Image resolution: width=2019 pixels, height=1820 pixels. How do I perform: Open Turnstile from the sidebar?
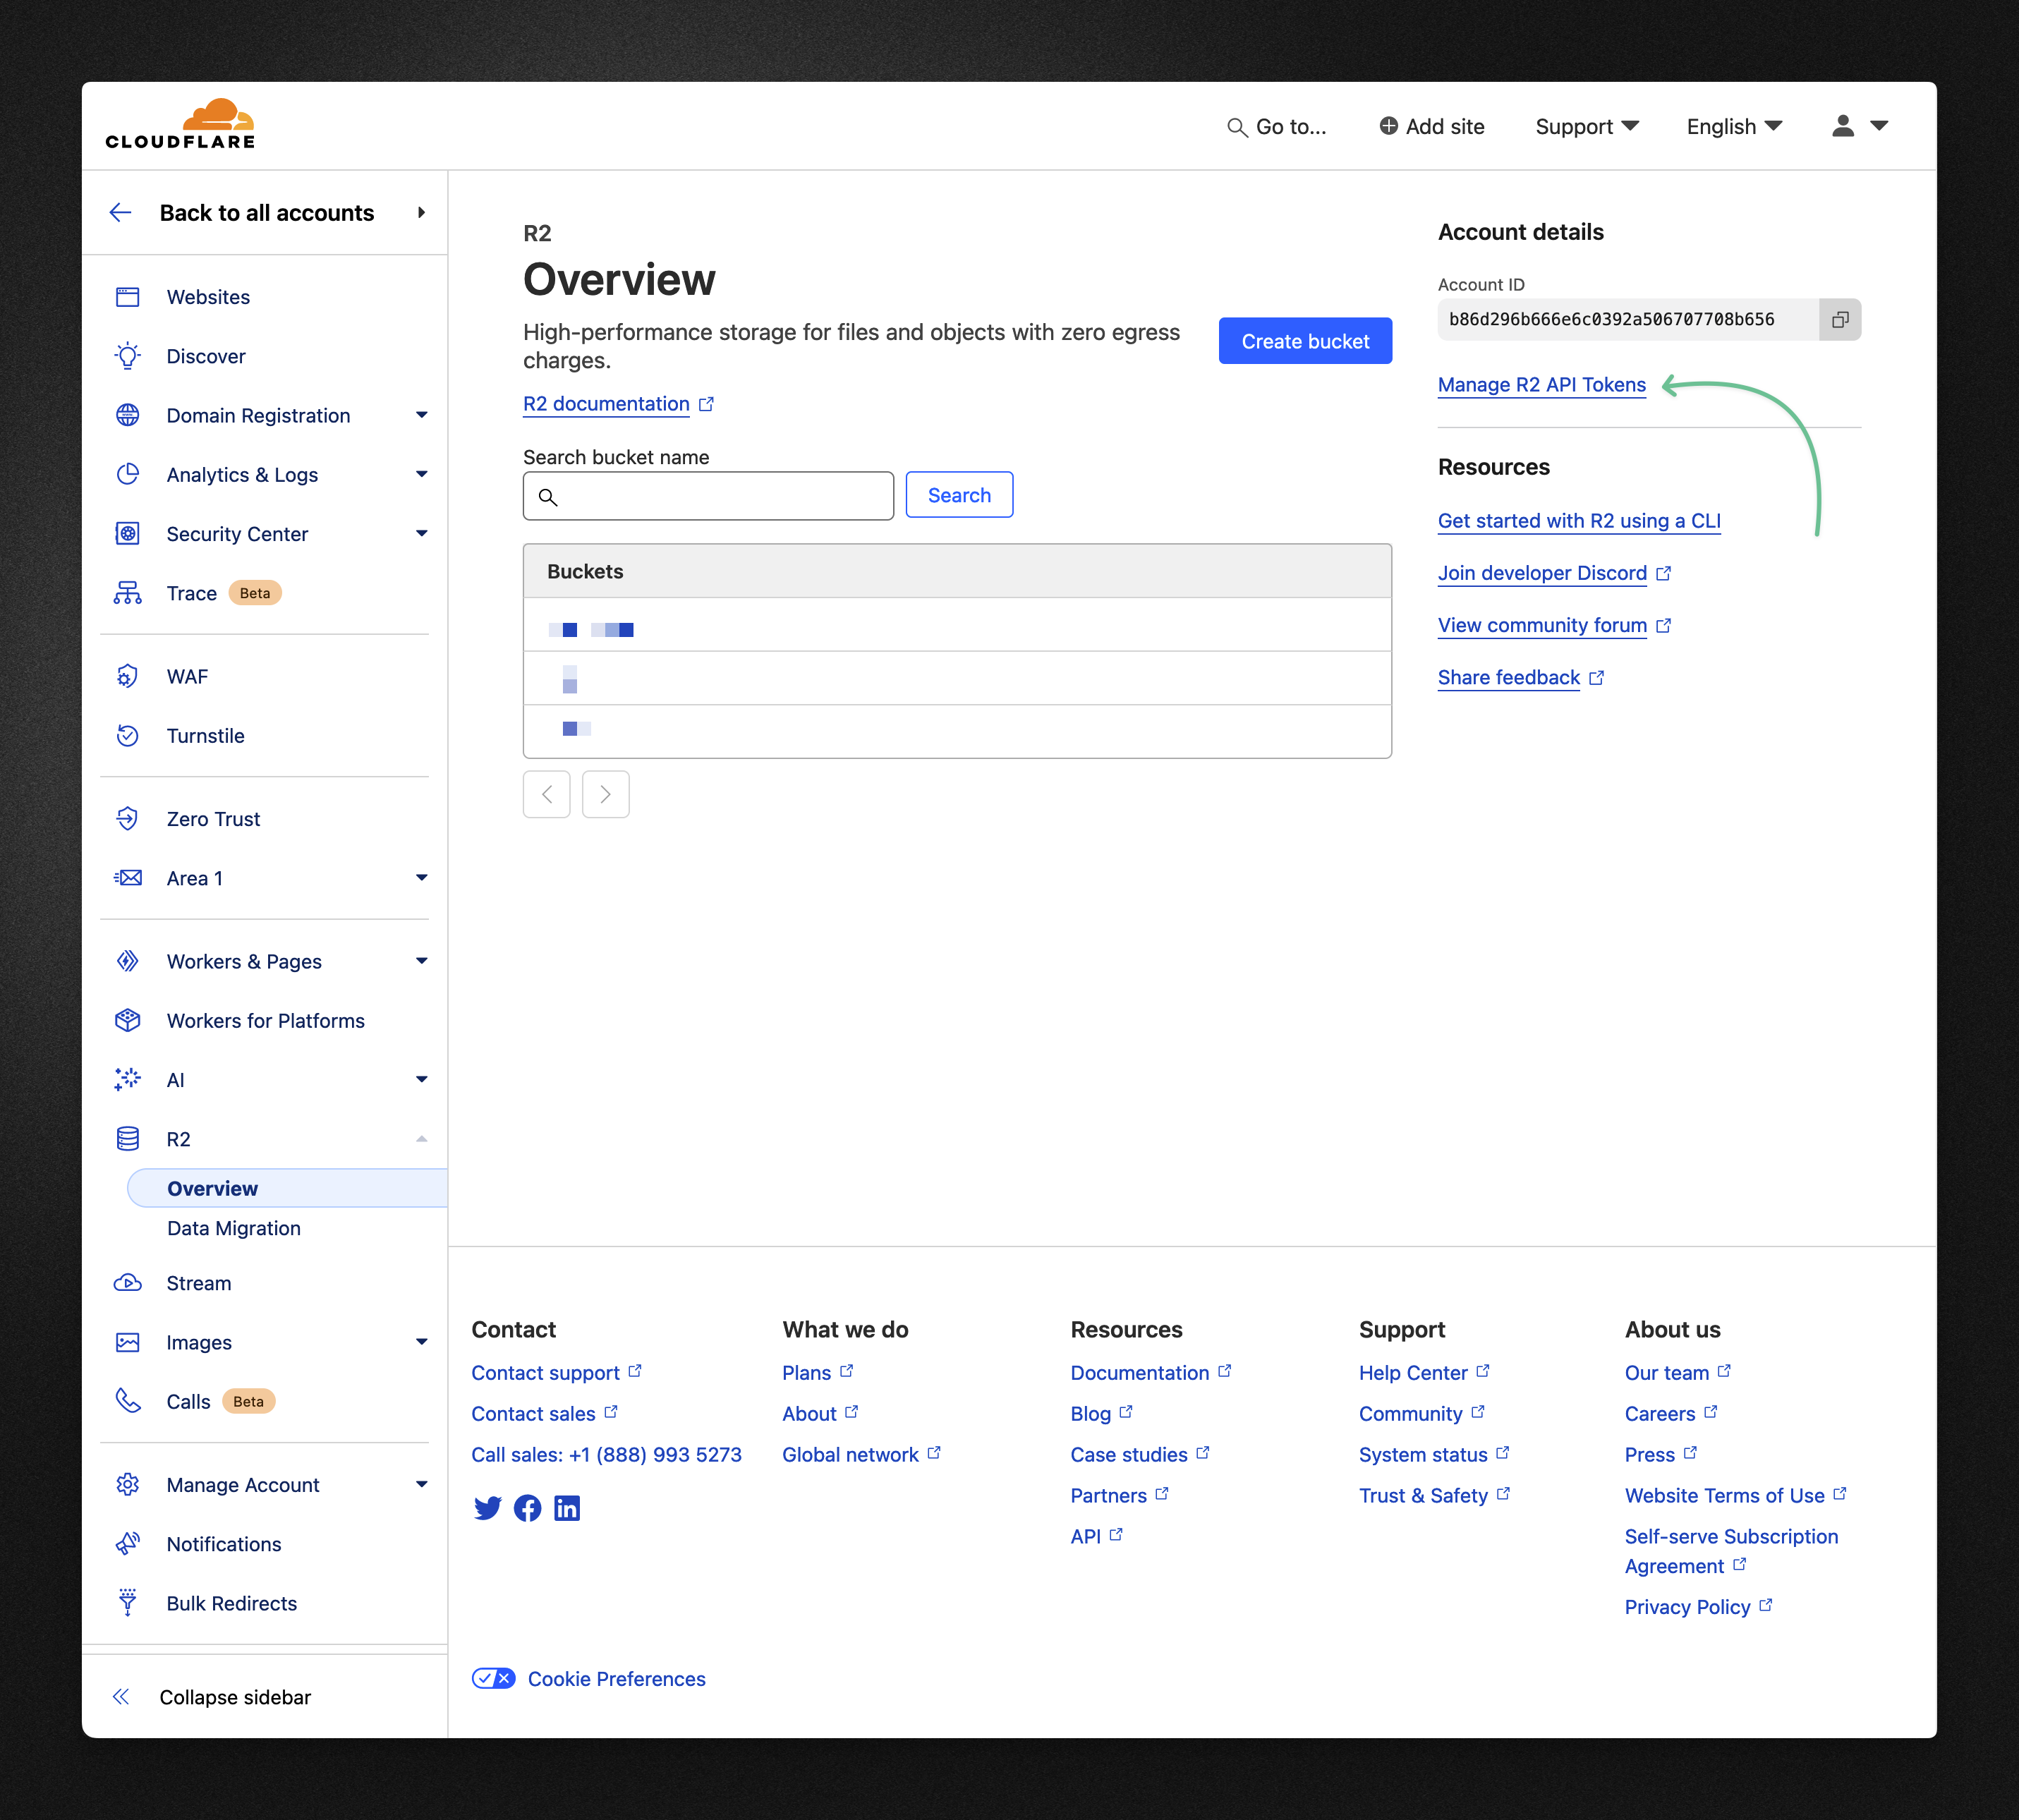tap(205, 735)
